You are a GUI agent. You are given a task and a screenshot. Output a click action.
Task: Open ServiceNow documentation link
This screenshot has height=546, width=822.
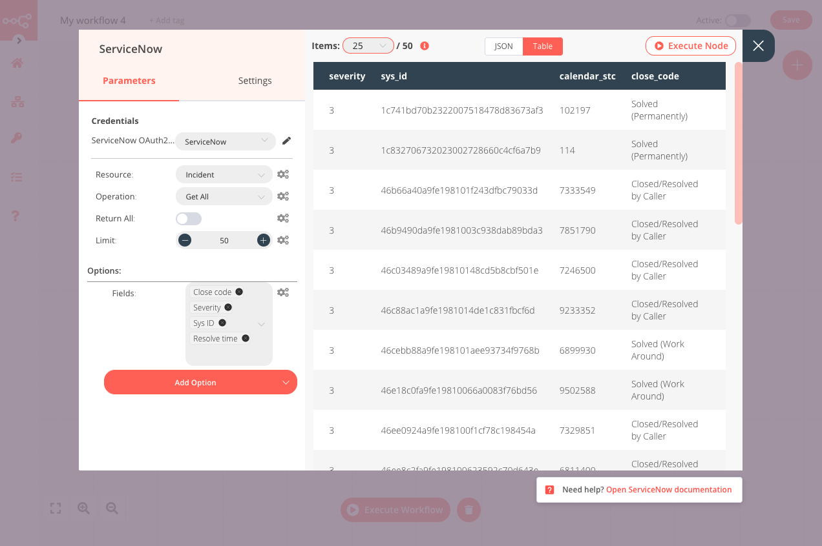click(x=669, y=489)
